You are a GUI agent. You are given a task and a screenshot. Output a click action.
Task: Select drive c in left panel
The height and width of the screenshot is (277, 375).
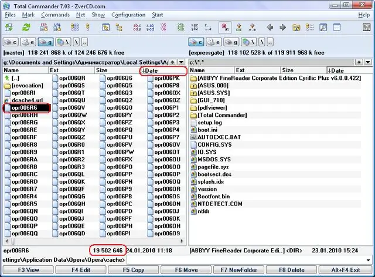11,42
